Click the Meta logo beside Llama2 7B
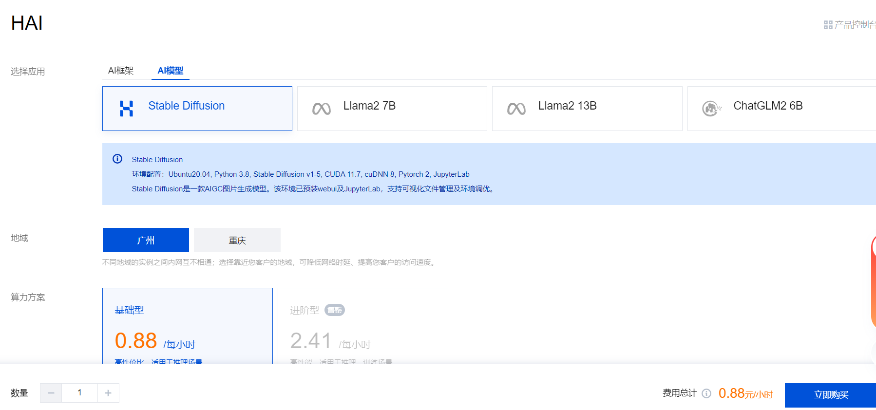 pos(322,109)
